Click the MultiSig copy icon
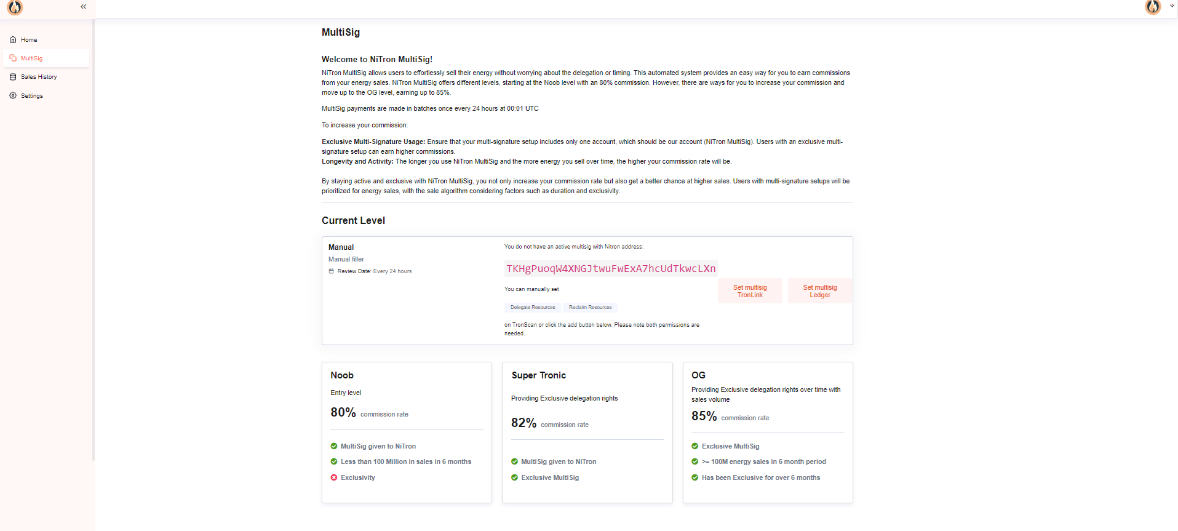Viewport: 1178px width, 531px height. 13,58
